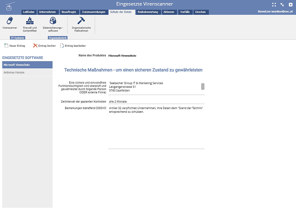Open Datensicherungs-software icon
The image size is (296, 213).
click(53, 21)
